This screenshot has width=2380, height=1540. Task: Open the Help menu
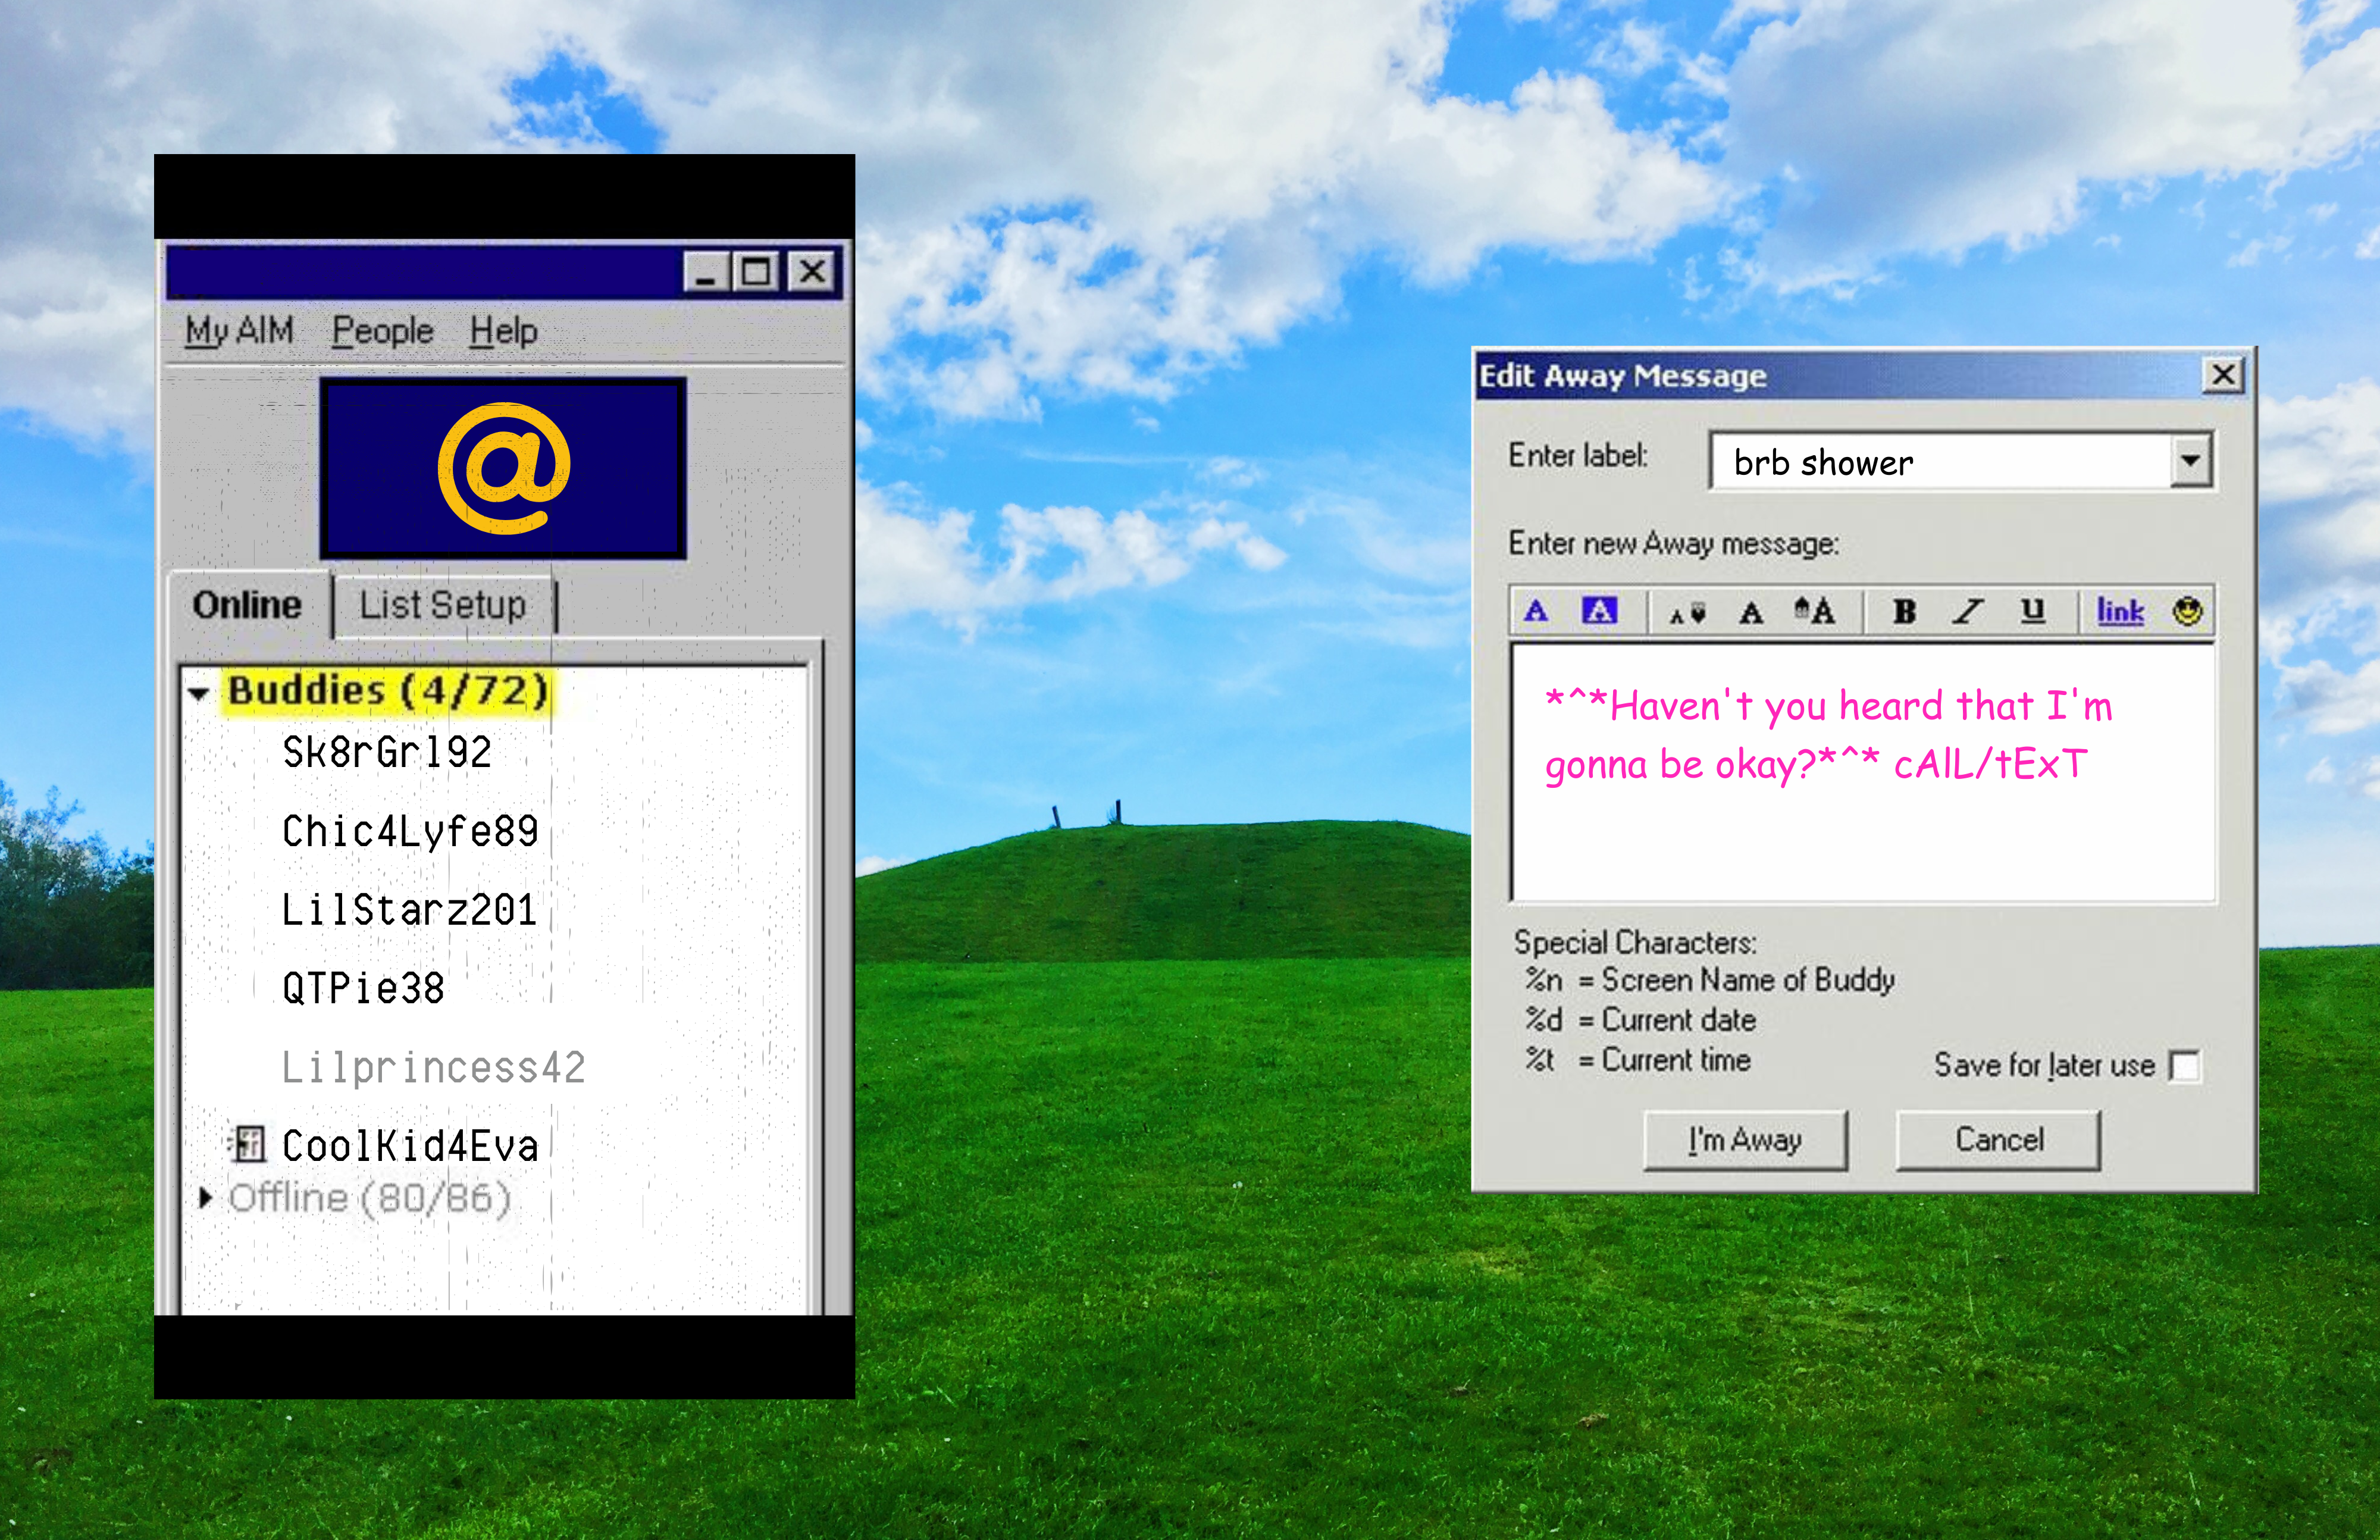point(503,330)
